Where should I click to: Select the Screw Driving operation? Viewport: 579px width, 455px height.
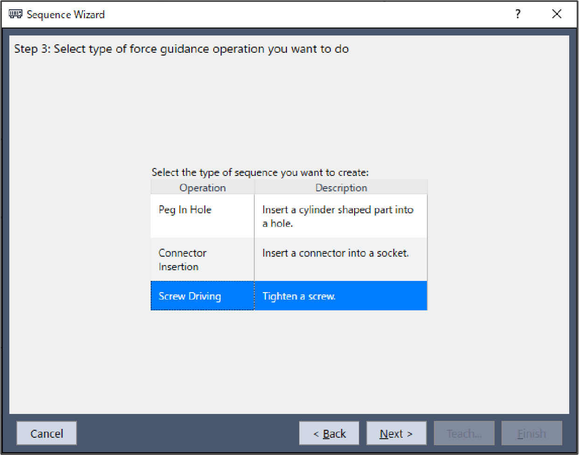point(190,296)
